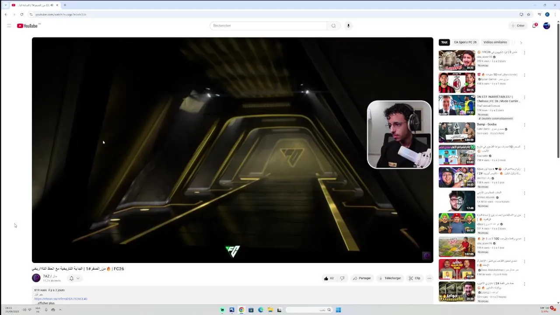This screenshot has width=560, height=315.
Task: Open options for the abu_abeer16 30:32 video
Action: (x=525, y=52)
